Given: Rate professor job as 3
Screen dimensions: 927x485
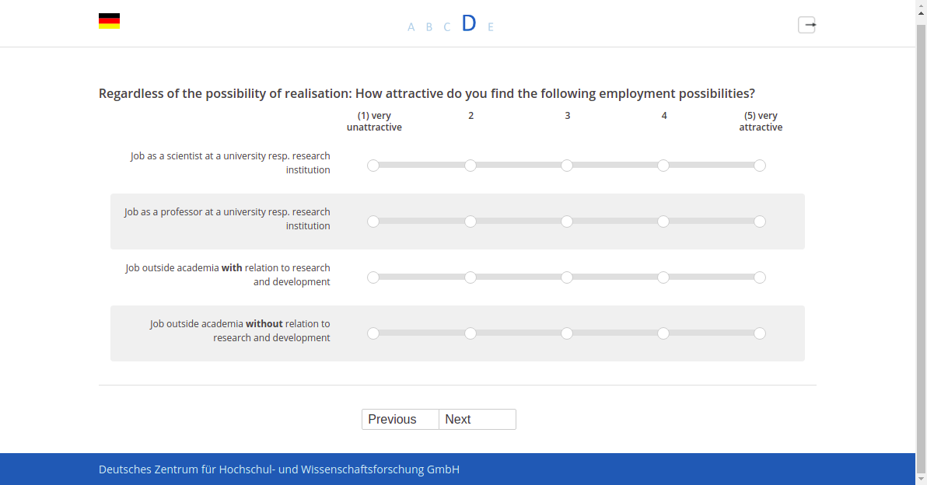Looking at the screenshot, I should (x=566, y=222).
